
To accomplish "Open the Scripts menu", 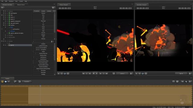I will click(x=21, y=1).
